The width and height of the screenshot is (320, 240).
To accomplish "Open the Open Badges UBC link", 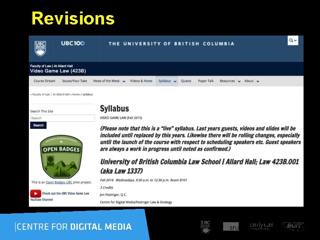I will click(59, 182).
